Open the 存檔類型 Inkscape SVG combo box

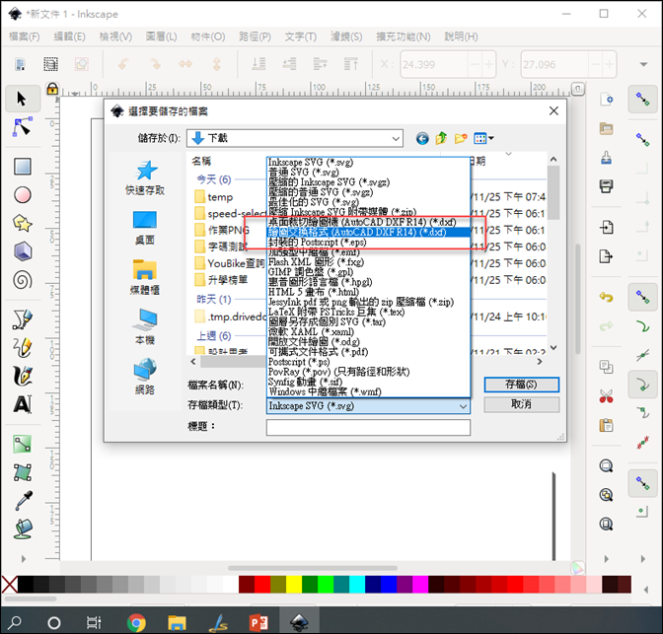pos(368,406)
